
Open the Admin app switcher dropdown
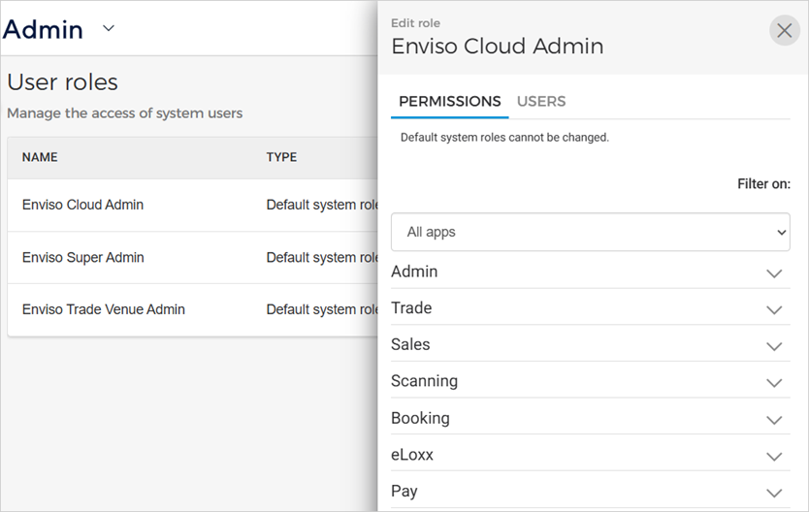[x=109, y=29]
